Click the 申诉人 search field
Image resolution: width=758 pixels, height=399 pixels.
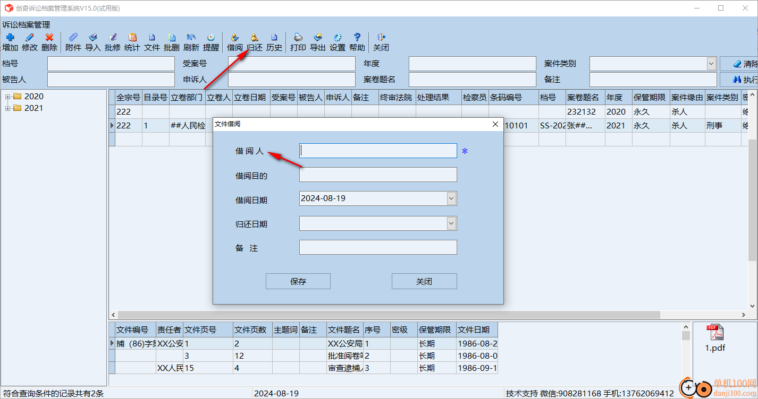tap(292, 80)
